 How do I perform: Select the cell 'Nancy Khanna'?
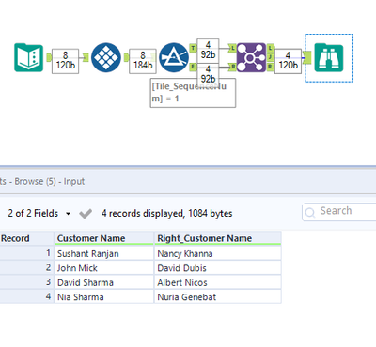point(217,253)
